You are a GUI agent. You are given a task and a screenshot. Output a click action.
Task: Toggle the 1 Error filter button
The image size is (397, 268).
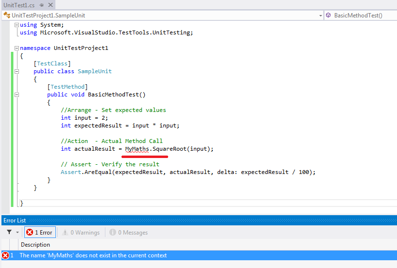click(40, 233)
